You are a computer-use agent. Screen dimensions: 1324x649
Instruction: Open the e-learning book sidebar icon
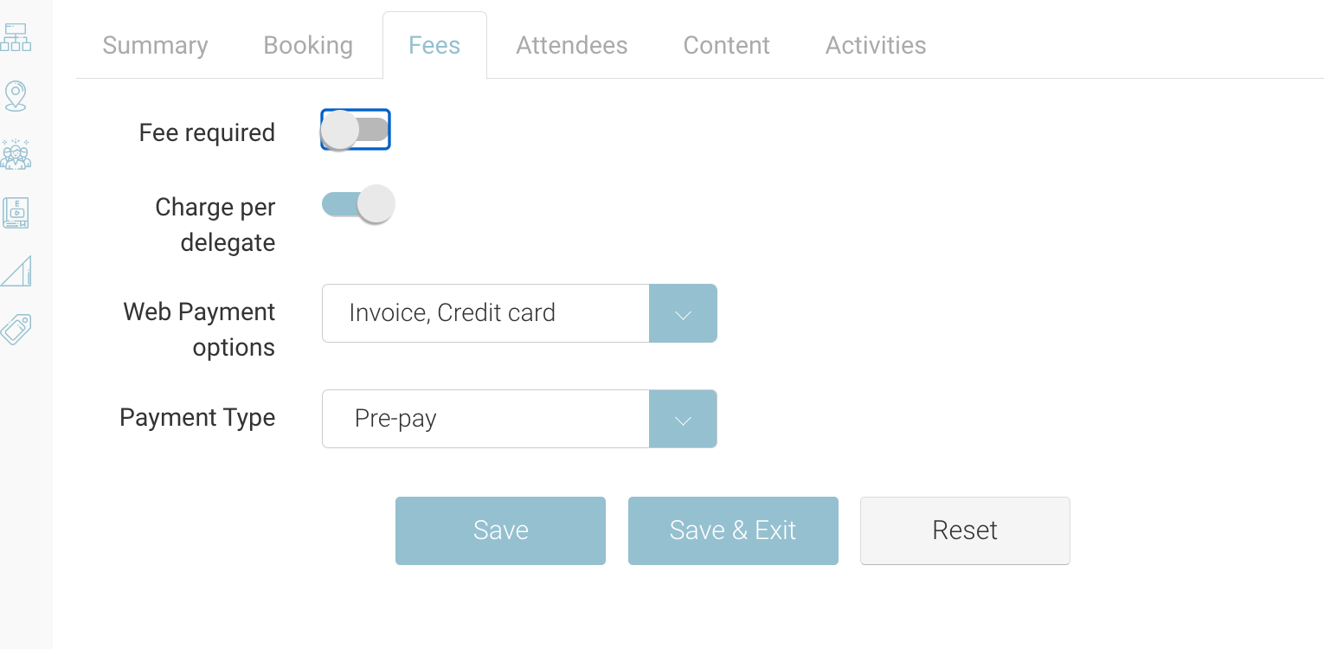click(16, 212)
